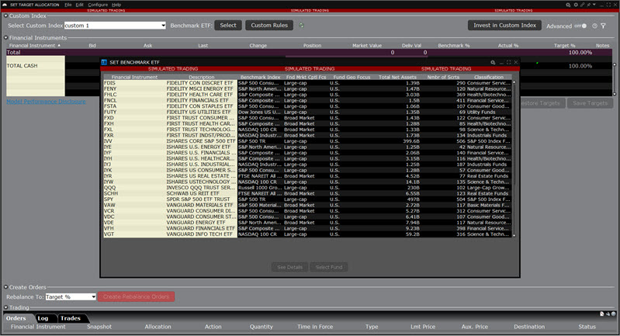Select the SPY SPDR S&P 500 row
Screen dimensions: 620x336
tap(307, 199)
